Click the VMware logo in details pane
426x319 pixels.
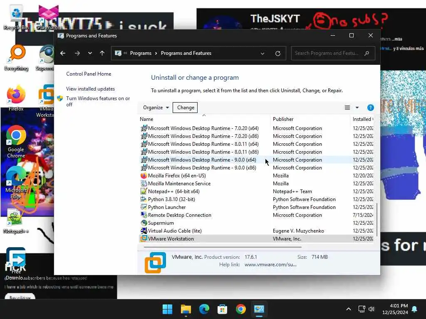click(x=155, y=263)
